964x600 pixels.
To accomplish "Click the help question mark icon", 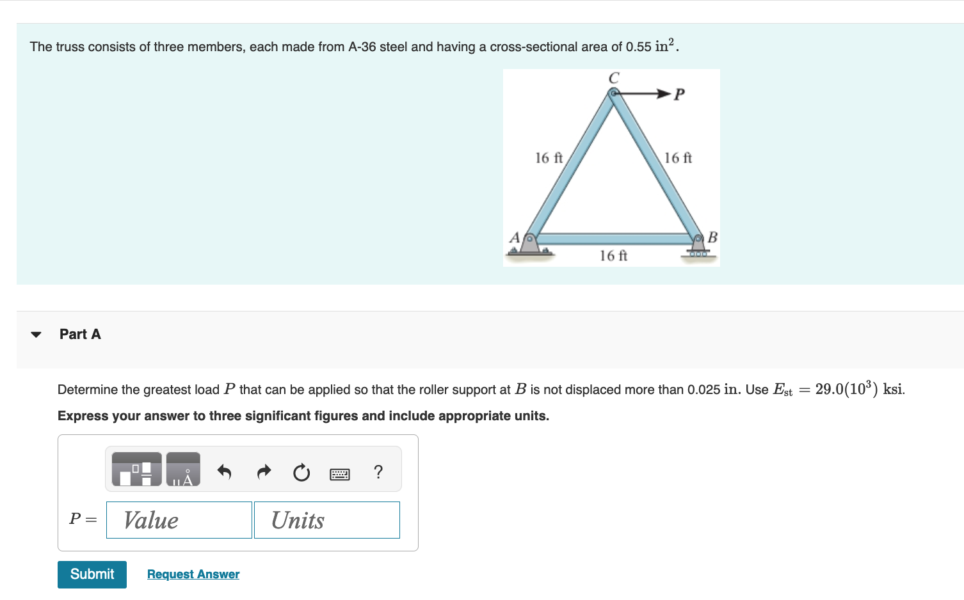I will click(x=378, y=472).
